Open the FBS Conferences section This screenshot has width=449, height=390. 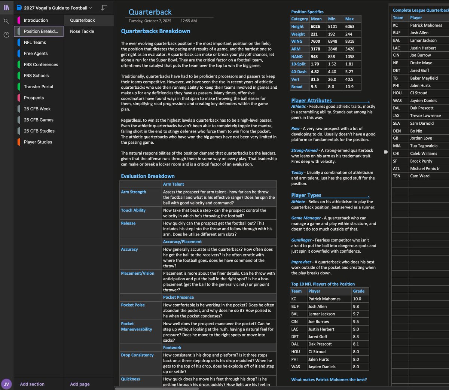39,64
